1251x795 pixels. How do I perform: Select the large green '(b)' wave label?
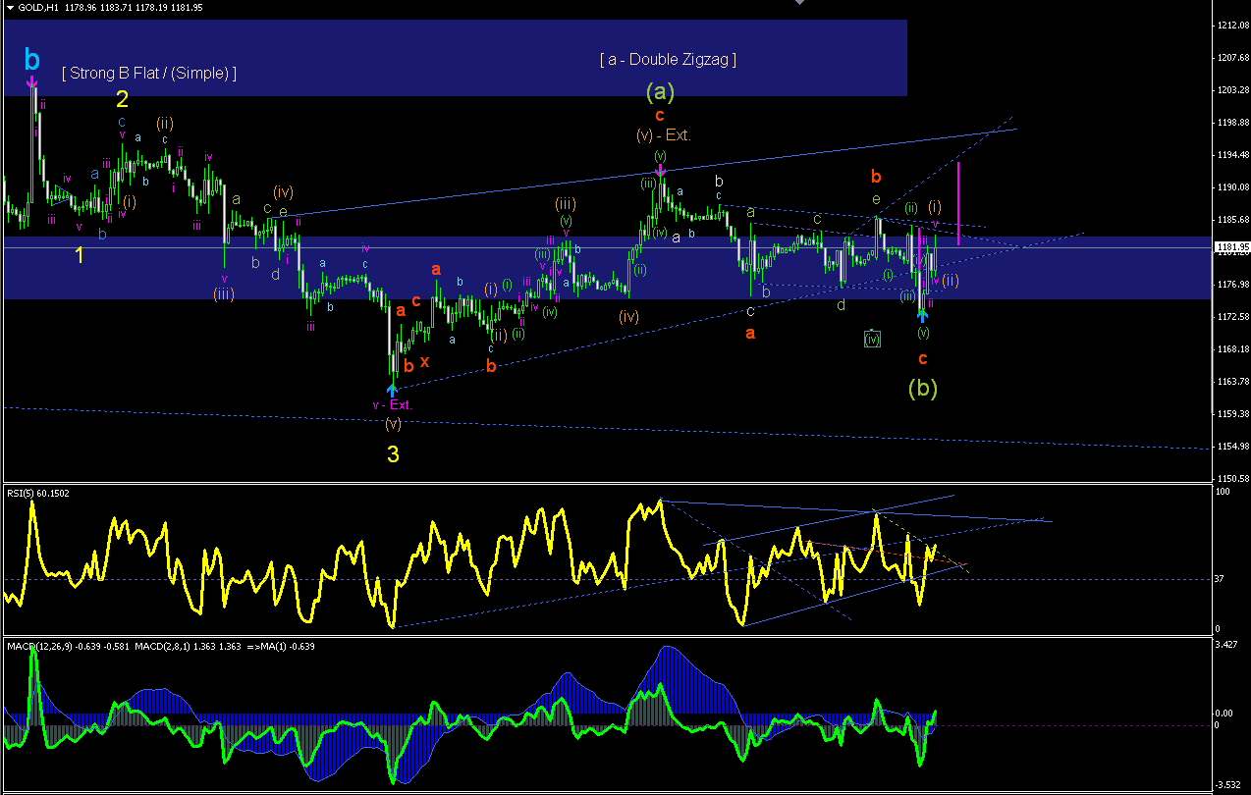click(x=923, y=388)
